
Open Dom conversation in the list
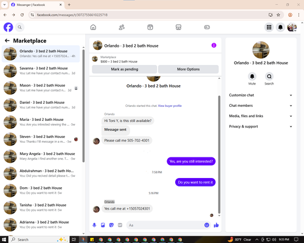[41, 190]
